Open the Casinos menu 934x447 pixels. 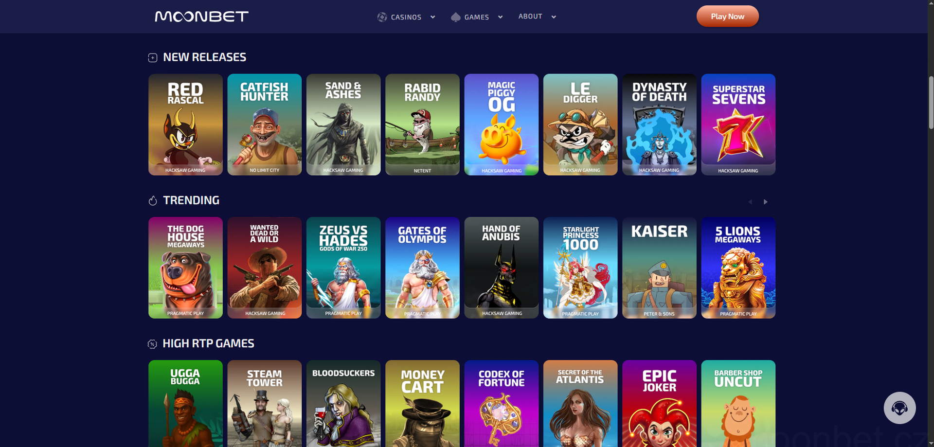coord(406,17)
